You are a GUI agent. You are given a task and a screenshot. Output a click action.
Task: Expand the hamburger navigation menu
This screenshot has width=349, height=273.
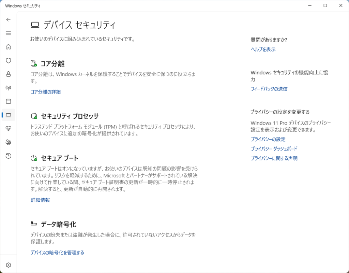click(x=9, y=33)
